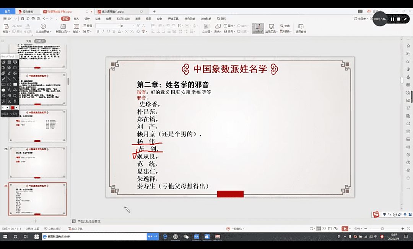This screenshot has width=413, height=249.
Task: Pause the screen recording timer
Action: click(x=392, y=19)
